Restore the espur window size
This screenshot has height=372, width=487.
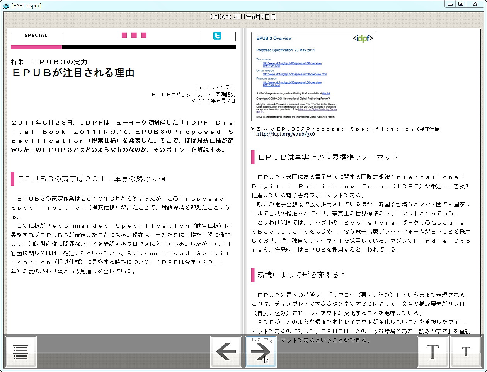coord(462,4)
